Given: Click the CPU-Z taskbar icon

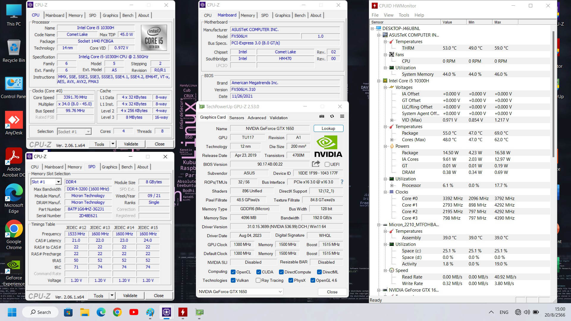Looking at the screenshot, I should (166, 312).
